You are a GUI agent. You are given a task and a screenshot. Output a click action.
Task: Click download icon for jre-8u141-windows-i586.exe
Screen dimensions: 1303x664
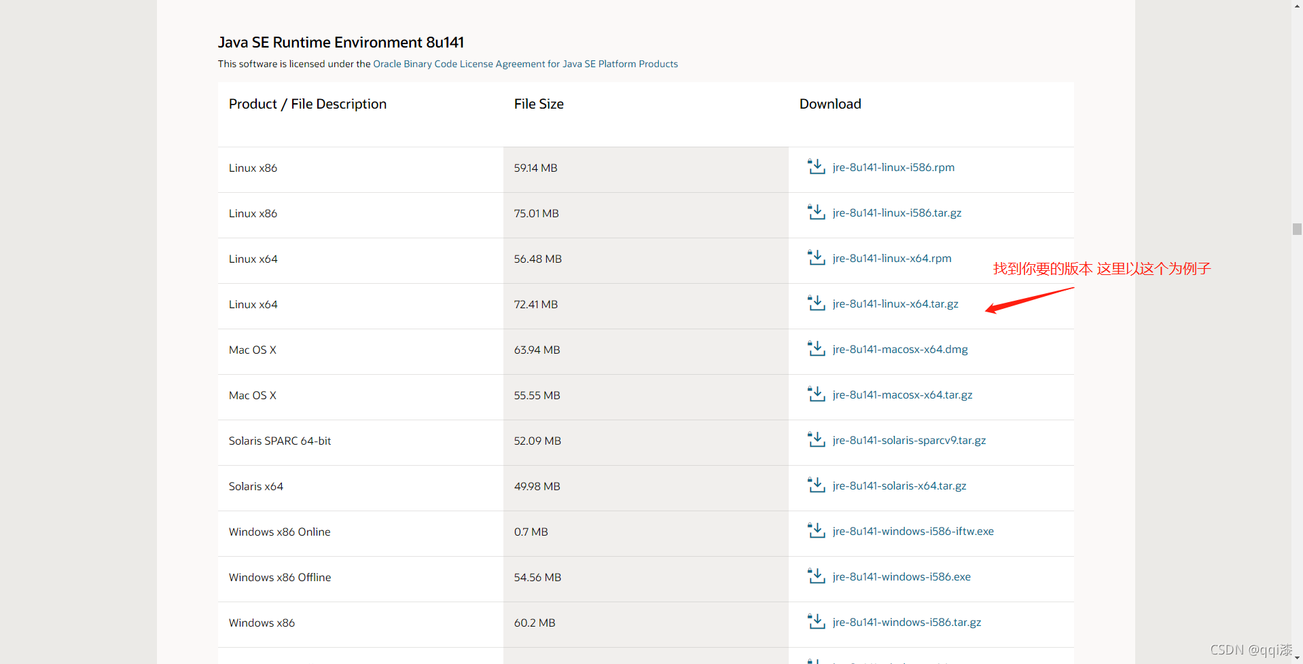pos(816,576)
